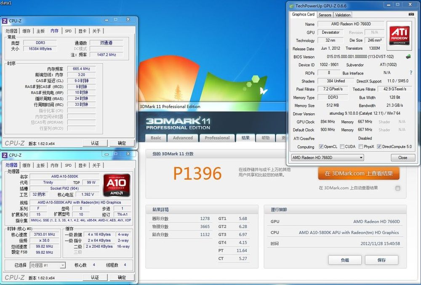Click the Close button in GPU-Z
Viewport: 421px width, 285px height.
tap(402, 157)
